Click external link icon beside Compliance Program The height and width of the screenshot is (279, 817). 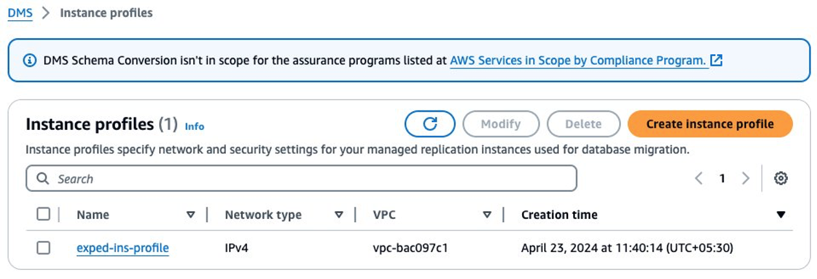point(716,61)
